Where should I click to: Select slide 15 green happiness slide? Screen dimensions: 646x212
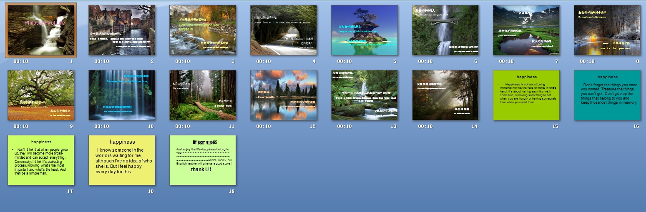click(x=526, y=95)
